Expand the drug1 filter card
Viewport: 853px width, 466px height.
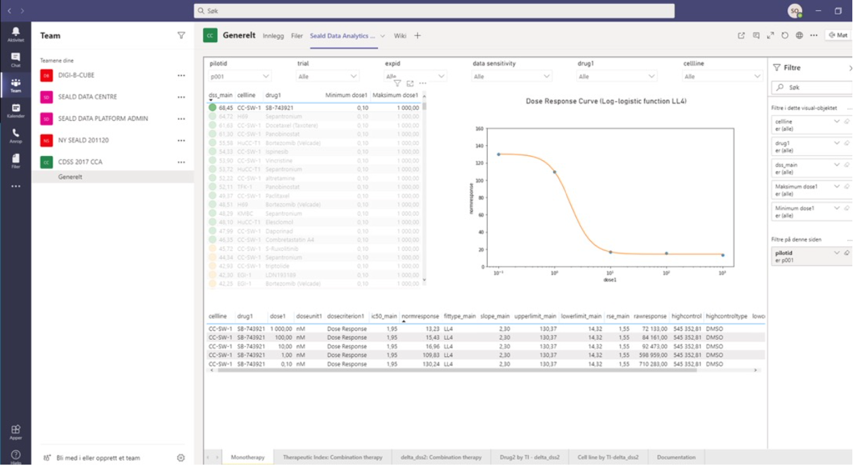pos(837,143)
